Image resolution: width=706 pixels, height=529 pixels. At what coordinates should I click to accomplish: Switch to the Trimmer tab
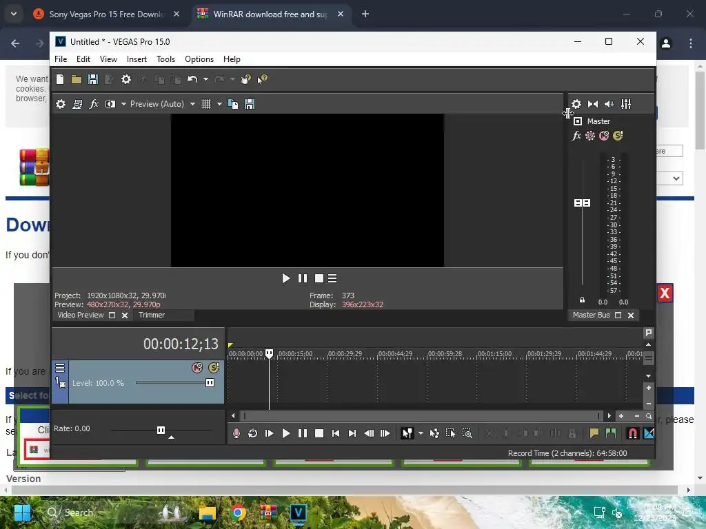click(152, 315)
